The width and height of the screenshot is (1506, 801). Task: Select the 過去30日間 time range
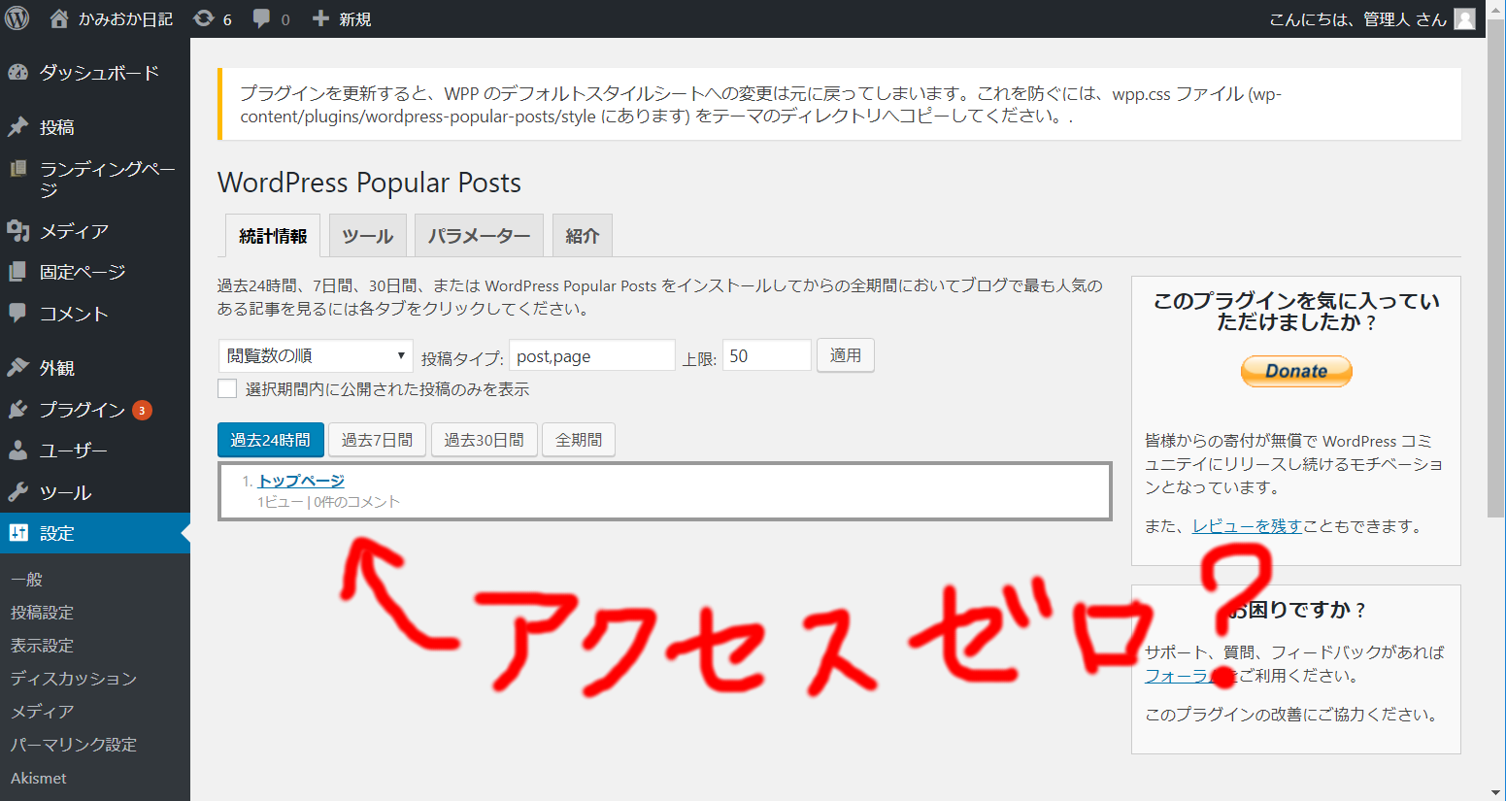point(484,440)
